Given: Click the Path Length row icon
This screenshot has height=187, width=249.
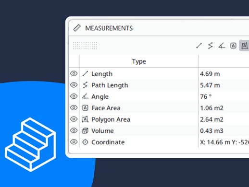Looking at the screenshot, I should coord(85,85).
